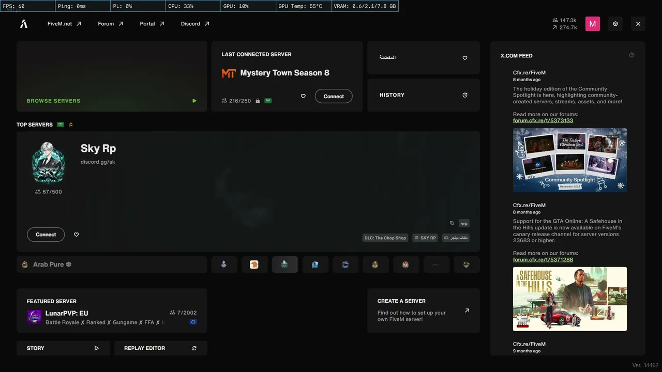Click the DLC: The Chop Shop tag
This screenshot has width=662, height=372.
pos(385,238)
